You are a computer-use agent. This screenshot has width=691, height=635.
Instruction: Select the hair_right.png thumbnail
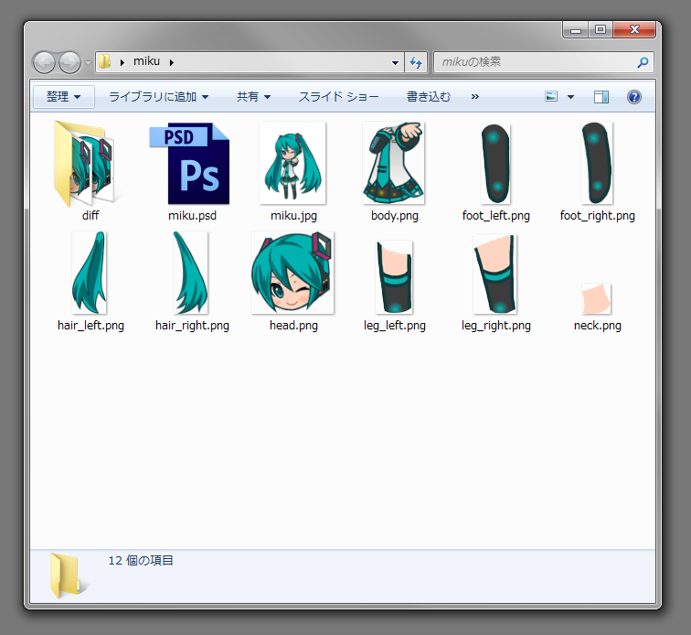coord(190,273)
